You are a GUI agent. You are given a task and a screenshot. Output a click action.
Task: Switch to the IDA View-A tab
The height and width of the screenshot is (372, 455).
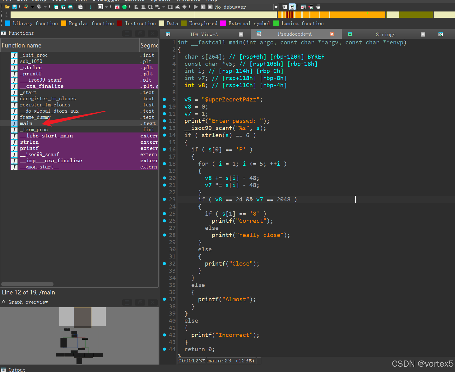(x=204, y=34)
